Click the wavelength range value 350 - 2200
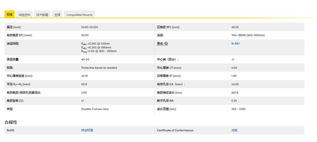317x142 pixels. click(238, 109)
